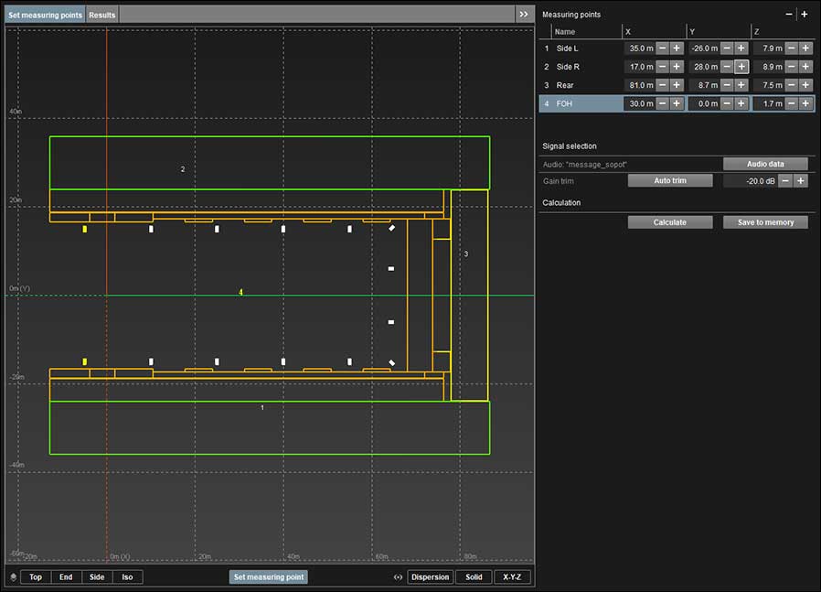The height and width of the screenshot is (592, 821).
Task: Click the Auto trim button
Action: [x=669, y=181]
